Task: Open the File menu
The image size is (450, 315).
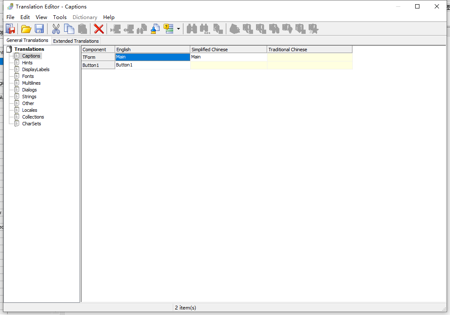Action: (x=10, y=17)
